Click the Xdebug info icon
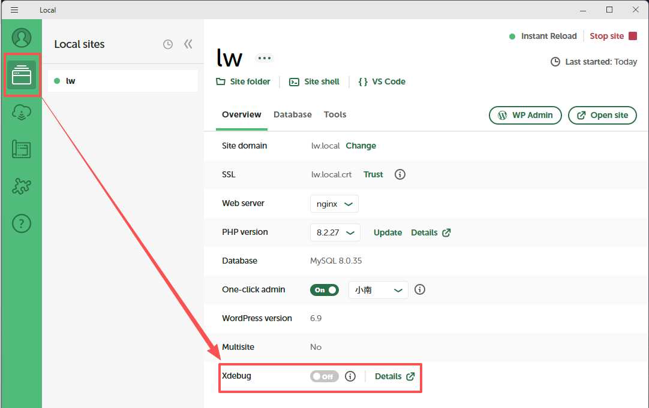Screen dimensions: 649x408 click(x=351, y=376)
